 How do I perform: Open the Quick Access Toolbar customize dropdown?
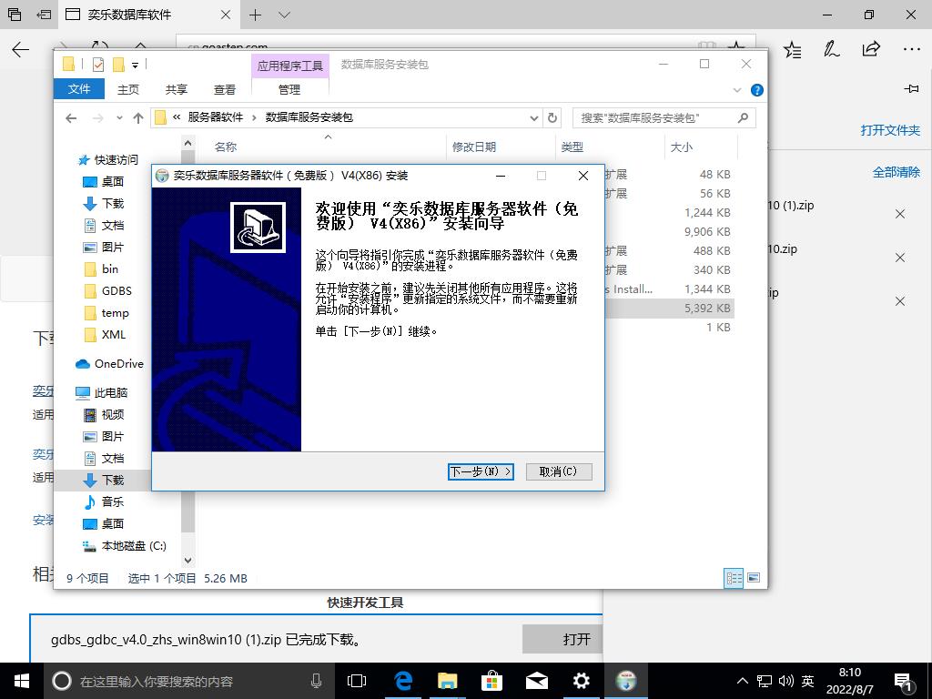136,65
